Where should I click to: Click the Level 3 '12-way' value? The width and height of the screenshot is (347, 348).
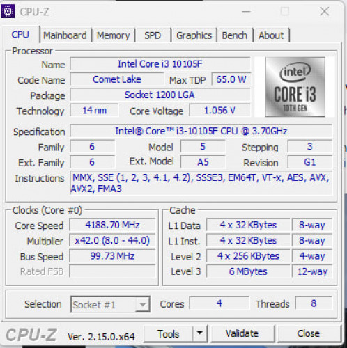pyautogui.click(x=312, y=271)
